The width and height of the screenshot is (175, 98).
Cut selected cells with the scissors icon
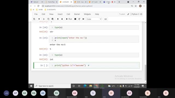coord(44,19)
